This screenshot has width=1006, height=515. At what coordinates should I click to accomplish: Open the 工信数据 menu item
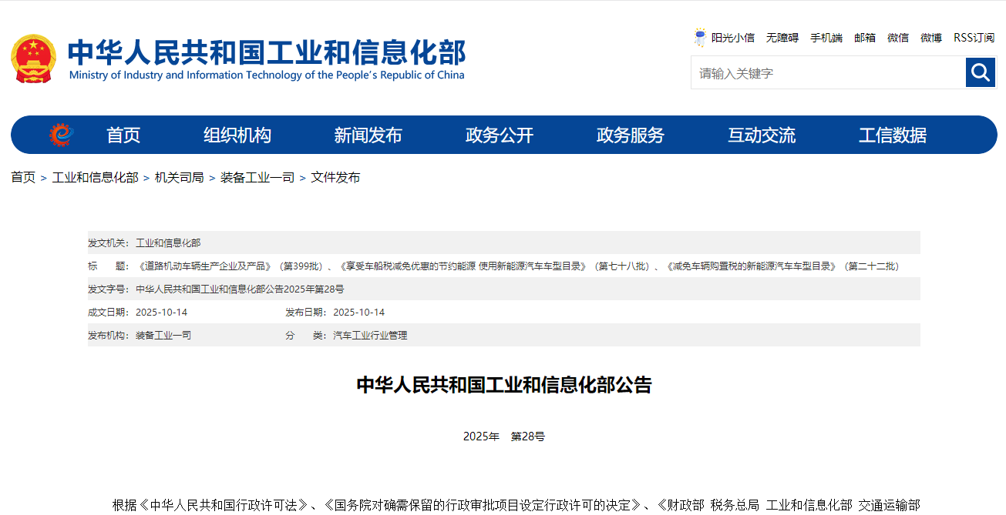coord(893,135)
